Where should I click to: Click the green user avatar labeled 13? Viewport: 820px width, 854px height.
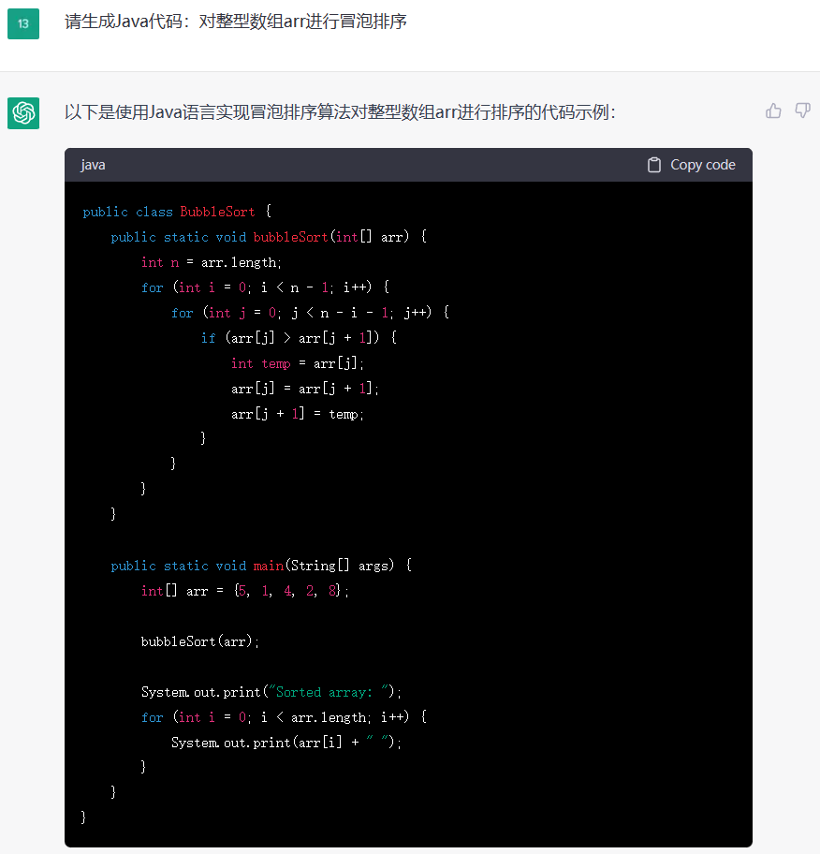click(x=23, y=23)
